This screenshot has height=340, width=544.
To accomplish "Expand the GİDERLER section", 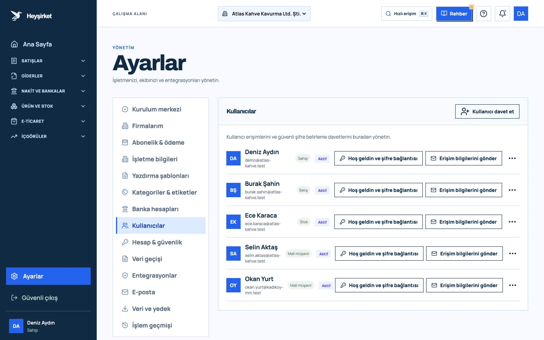I will [x=48, y=76].
